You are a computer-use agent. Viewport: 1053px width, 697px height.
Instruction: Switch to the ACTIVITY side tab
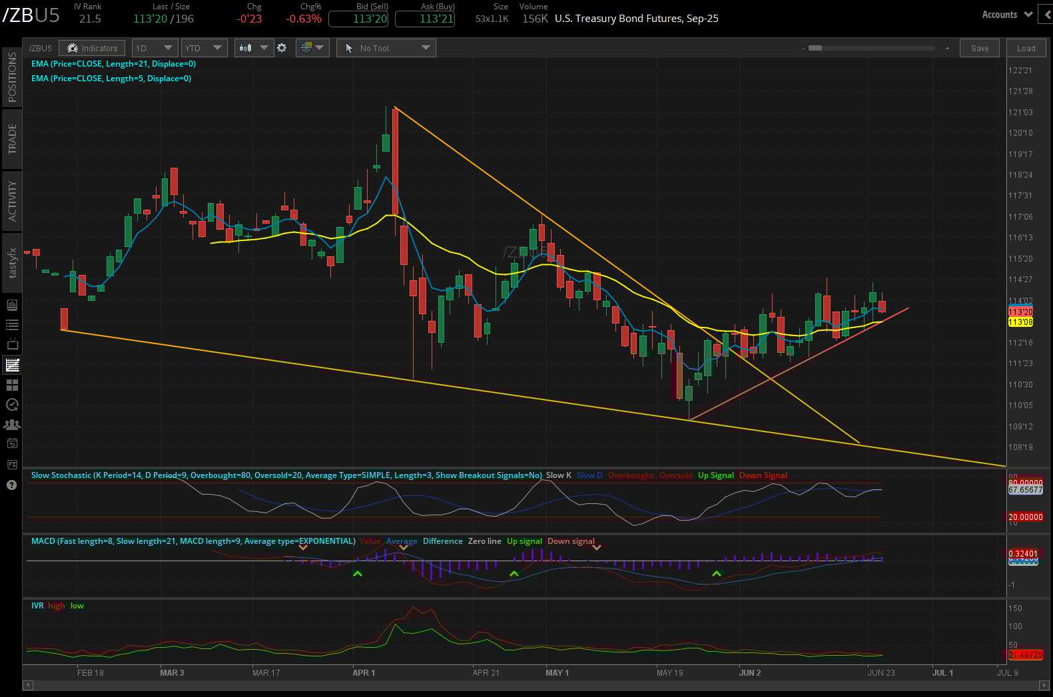tap(12, 200)
